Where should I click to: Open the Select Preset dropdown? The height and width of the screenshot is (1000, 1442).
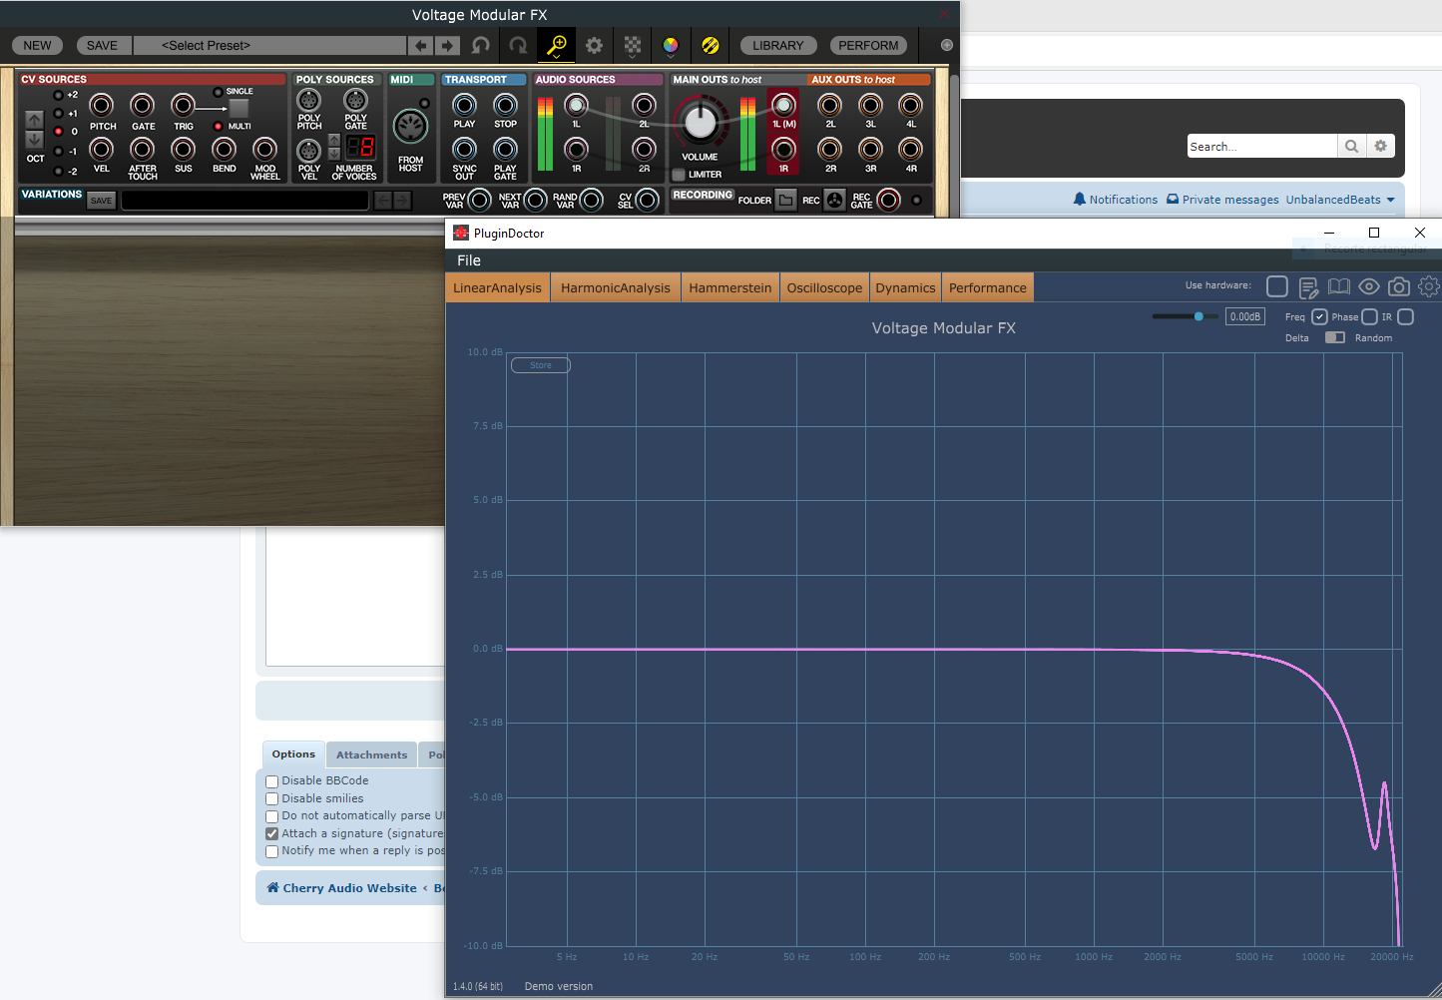(x=269, y=45)
